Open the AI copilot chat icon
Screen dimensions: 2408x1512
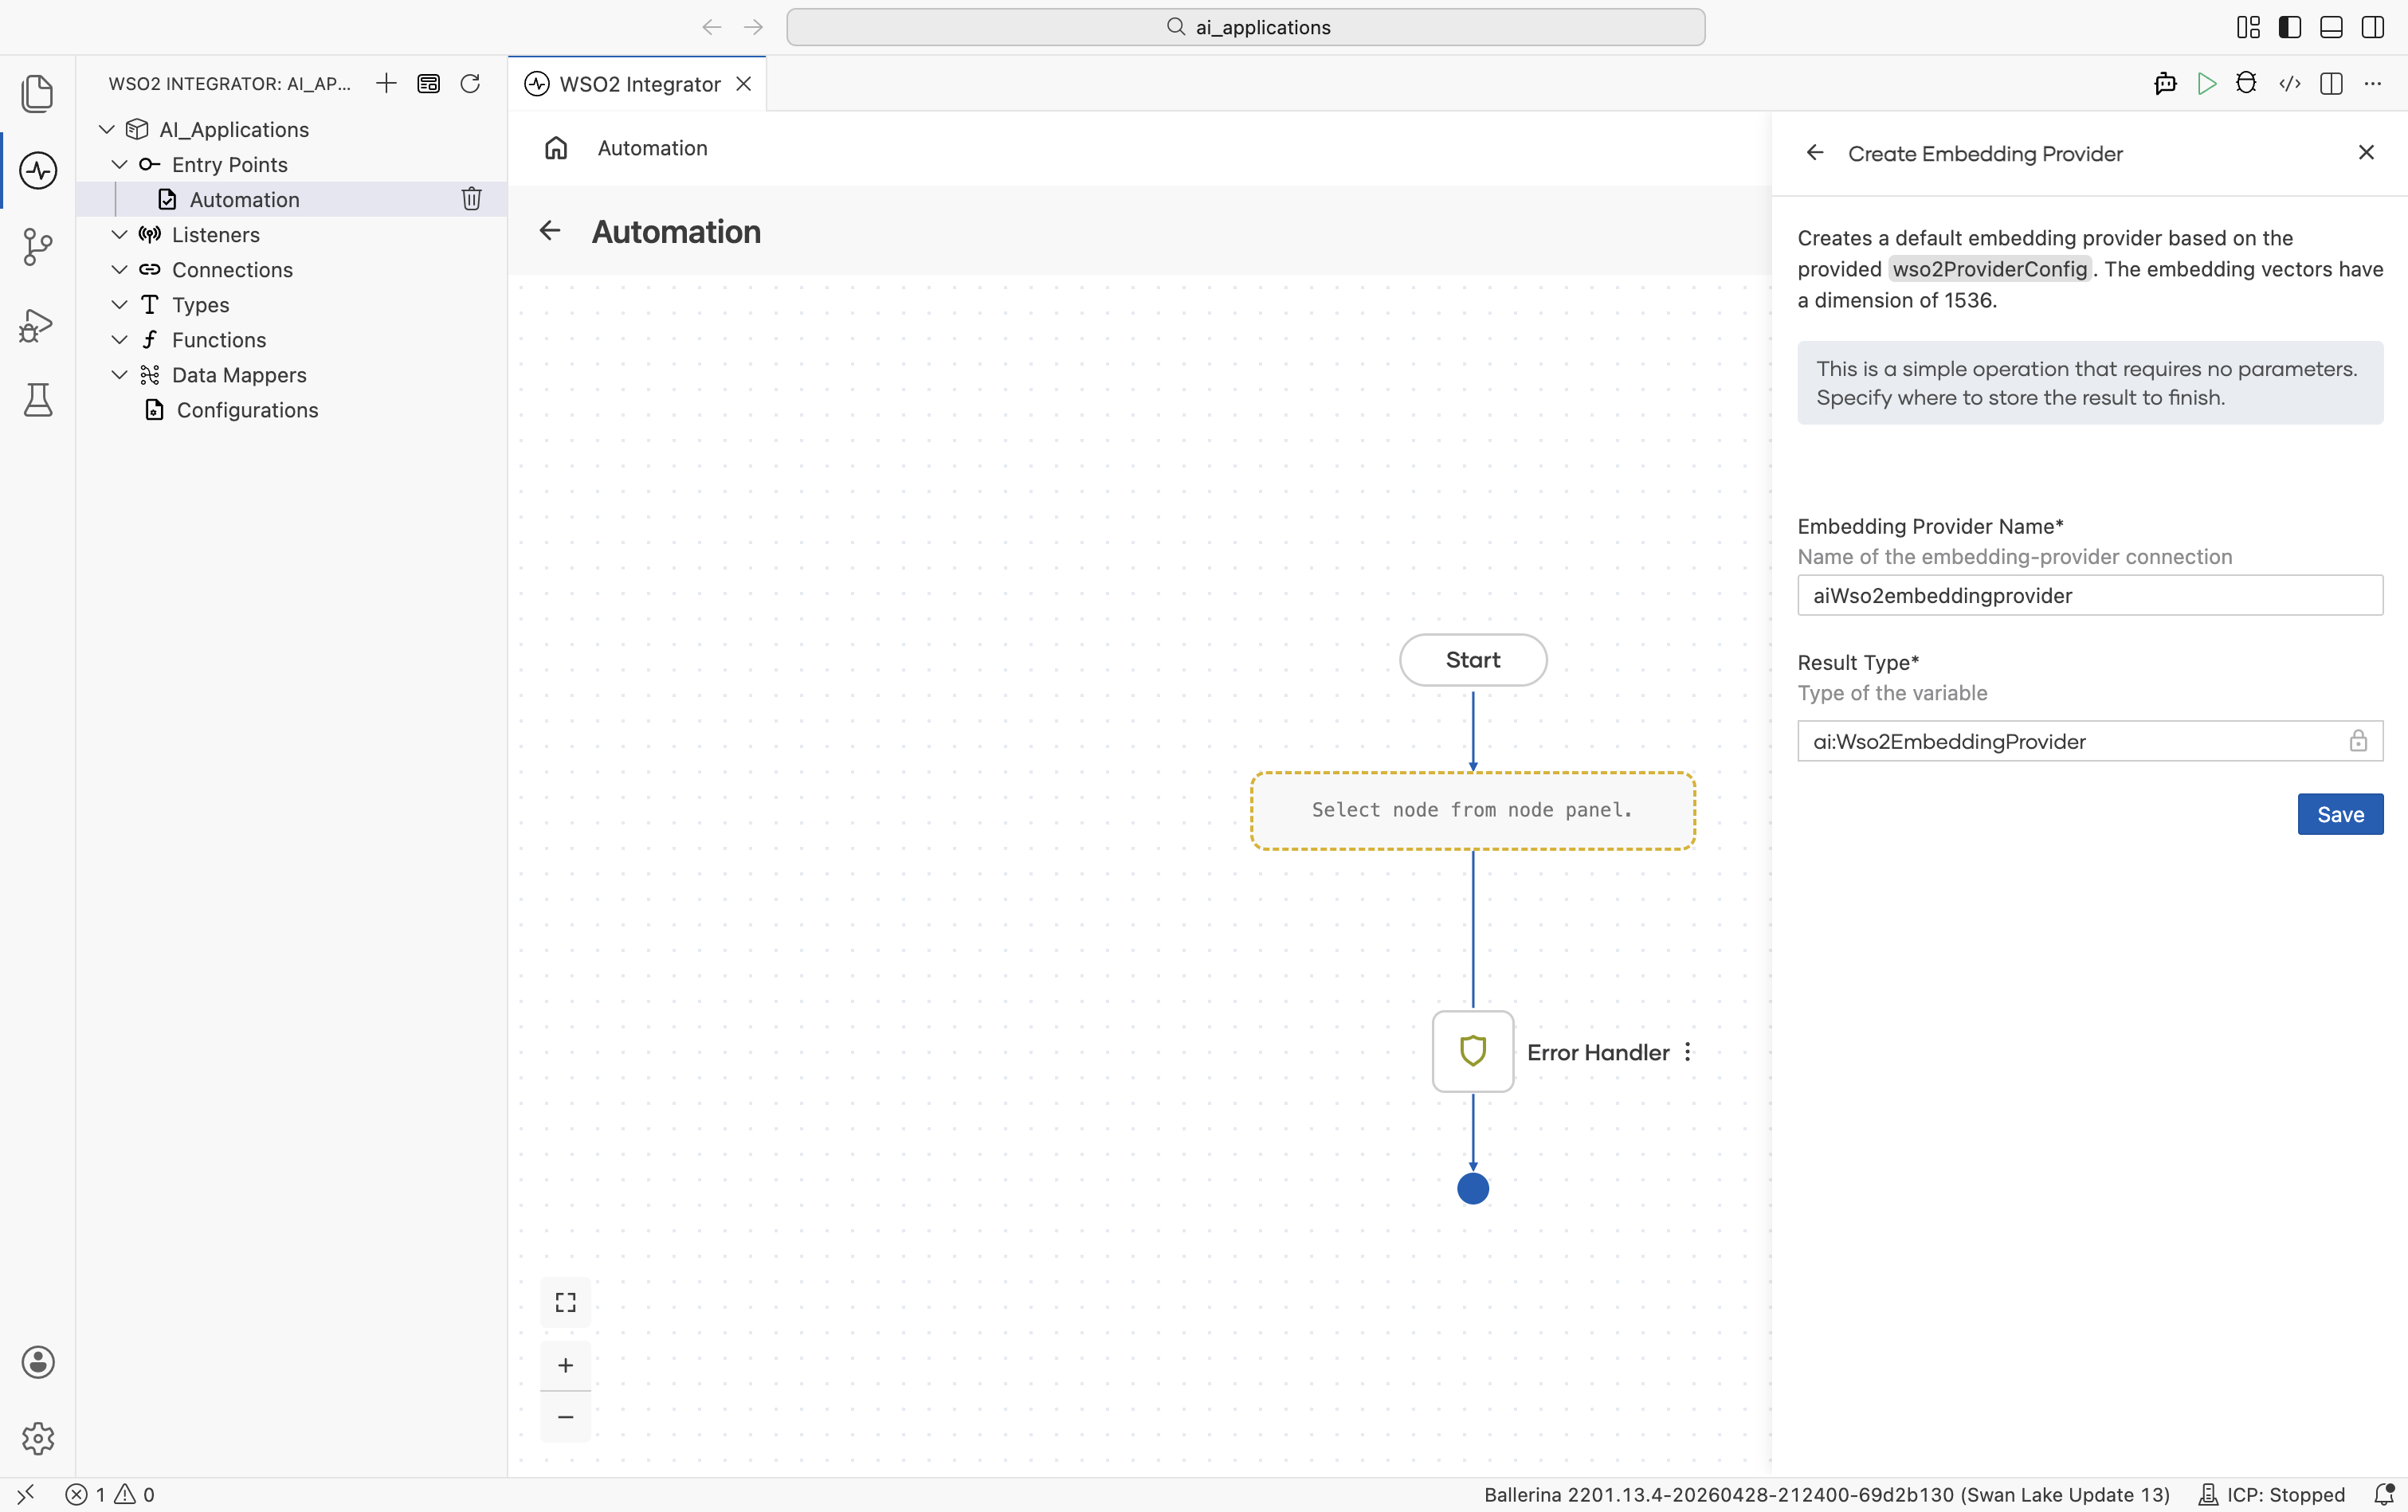[2165, 83]
